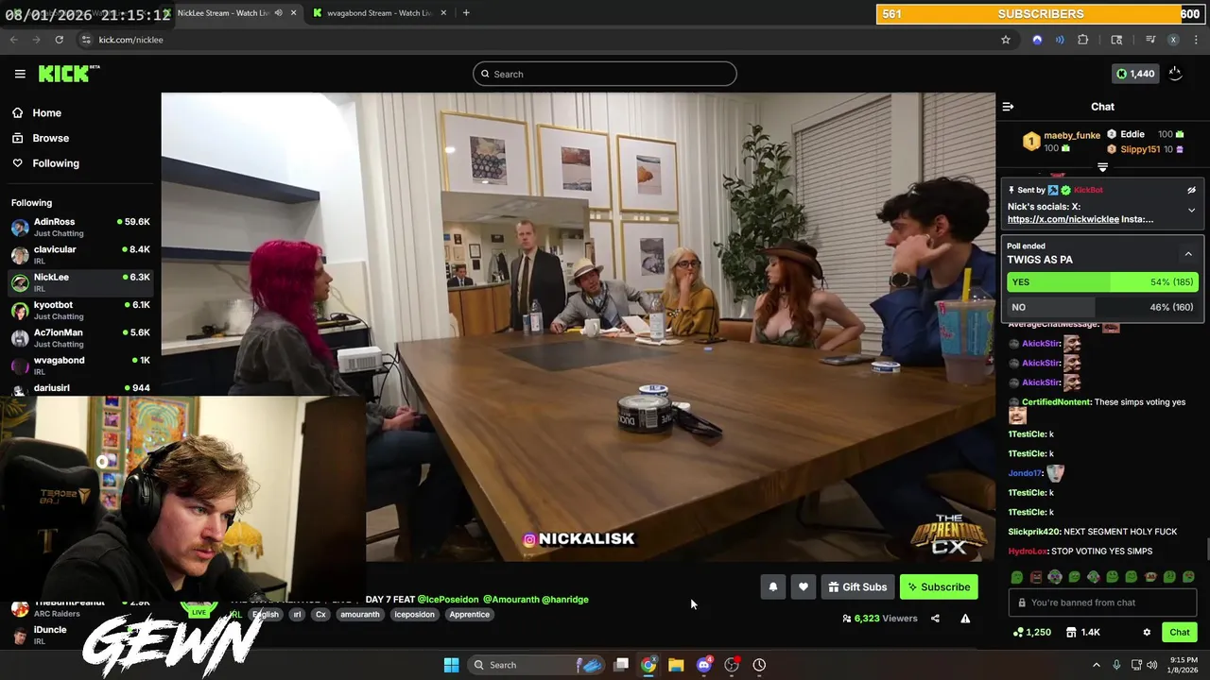Click the Gift Subs button
Image resolution: width=1210 pixels, height=680 pixels.
point(857,587)
